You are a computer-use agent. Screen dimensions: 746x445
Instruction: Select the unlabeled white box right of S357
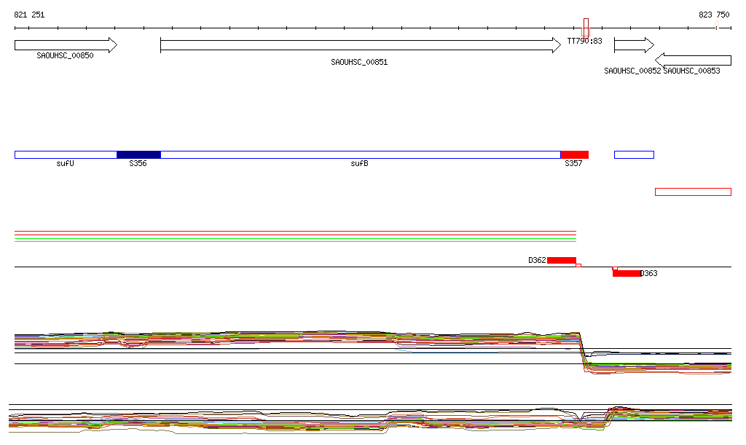click(x=634, y=154)
